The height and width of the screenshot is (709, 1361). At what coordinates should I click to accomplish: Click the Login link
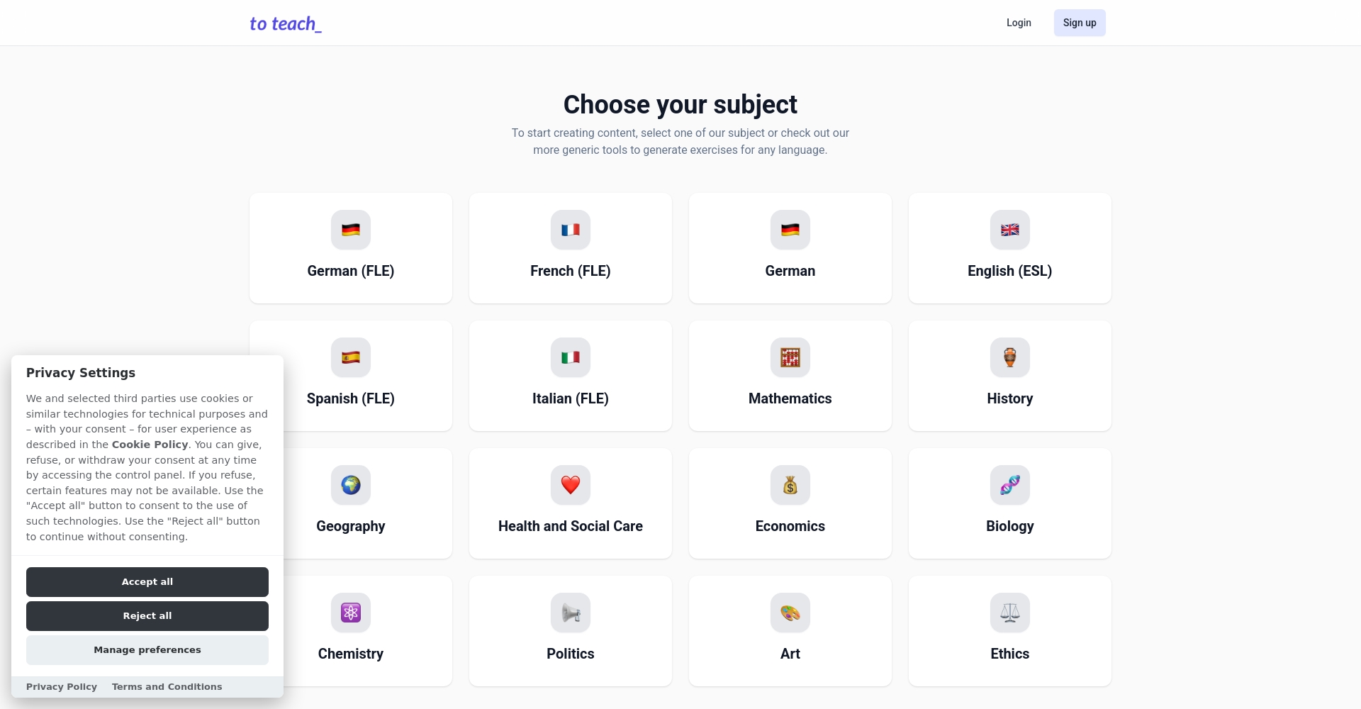tap(1019, 23)
